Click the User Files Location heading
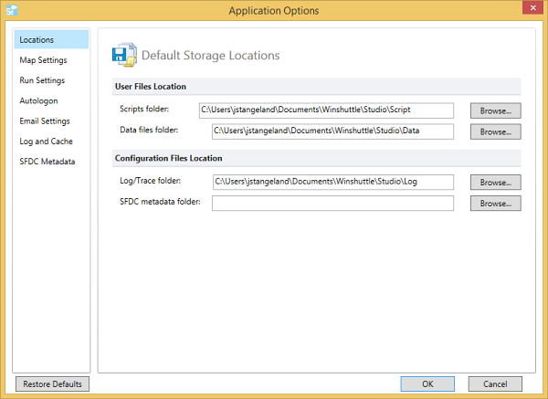Viewport: 548px width, 399px height. coord(151,87)
